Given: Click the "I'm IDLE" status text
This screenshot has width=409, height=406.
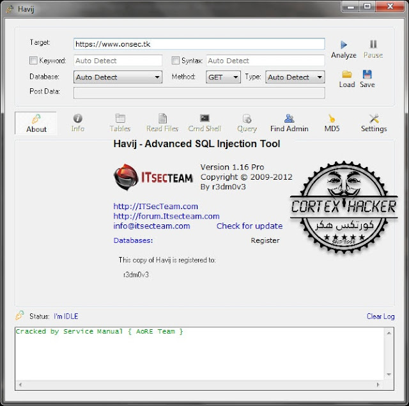Looking at the screenshot, I should pyautogui.click(x=66, y=316).
